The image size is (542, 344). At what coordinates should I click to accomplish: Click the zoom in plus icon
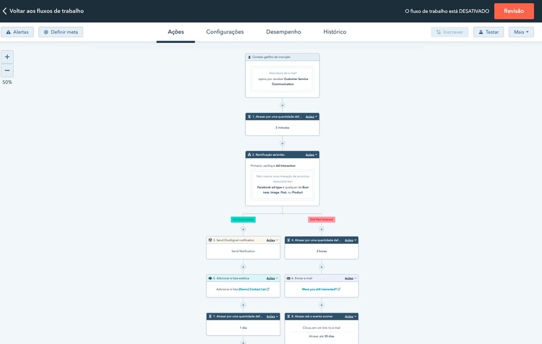pyautogui.click(x=7, y=56)
